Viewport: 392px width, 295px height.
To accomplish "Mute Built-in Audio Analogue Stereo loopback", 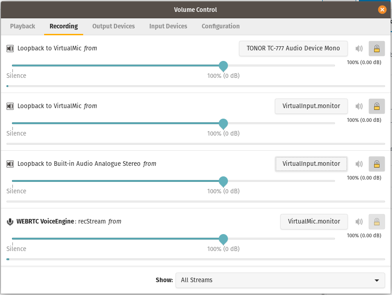I will (x=359, y=164).
